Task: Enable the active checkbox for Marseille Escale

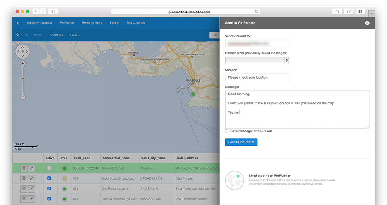Action: click(x=49, y=168)
